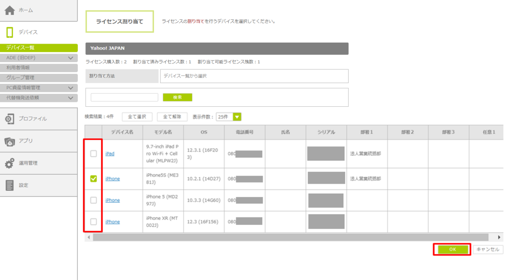Click the iPad device name link

(x=110, y=154)
